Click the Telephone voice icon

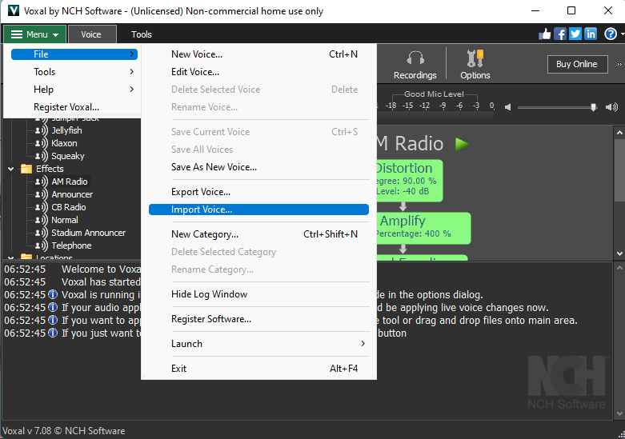point(41,245)
